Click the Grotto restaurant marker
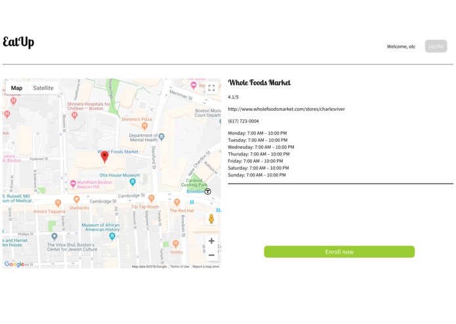The width and height of the screenshot is (456, 324). tap(175, 243)
